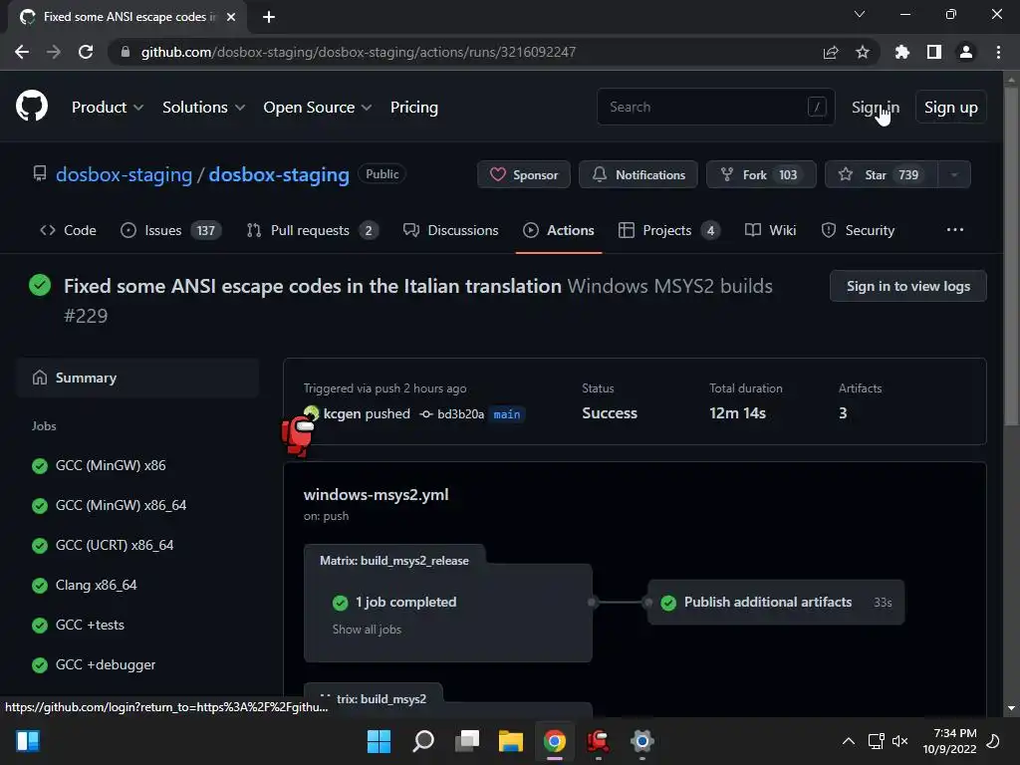This screenshot has width=1020, height=765.
Task: Expand the Solutions menu
Action: pyautogui.click(x=203, y=108)
